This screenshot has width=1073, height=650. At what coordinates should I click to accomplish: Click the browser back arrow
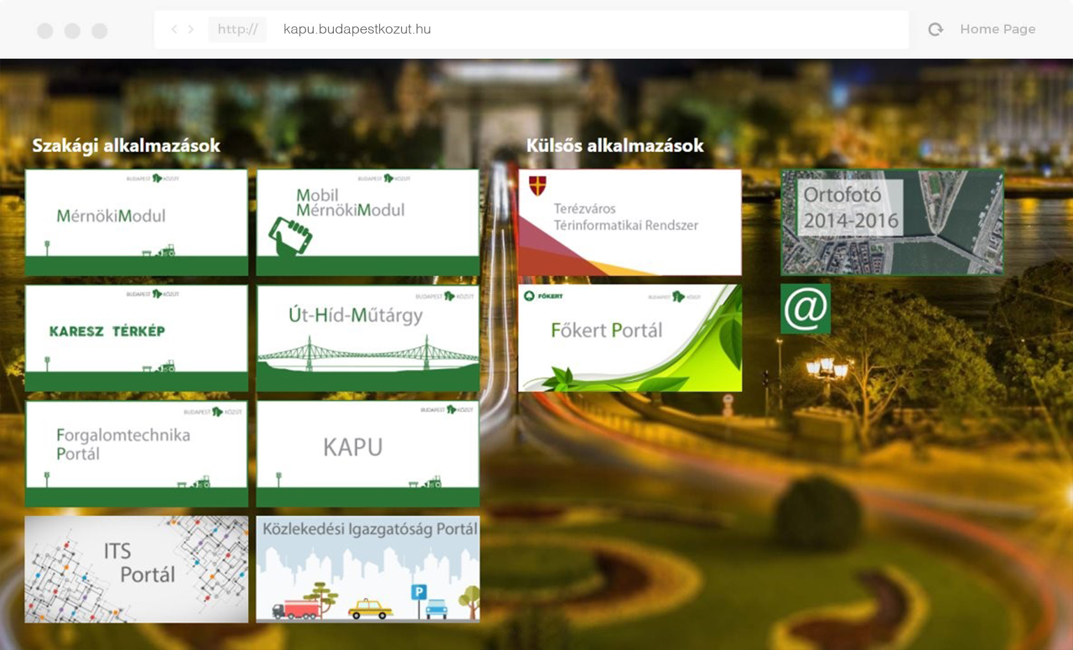coord(174,29)
